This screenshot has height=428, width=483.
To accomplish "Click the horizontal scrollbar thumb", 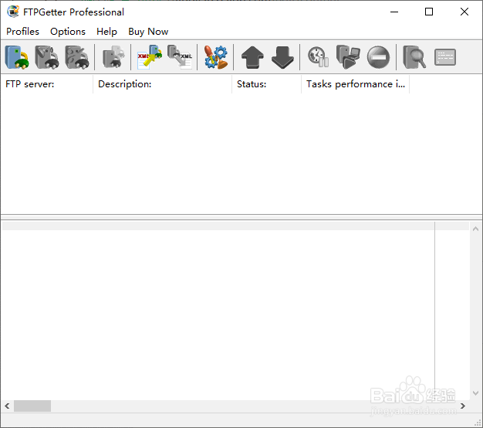I will click(x=32, y=406).
